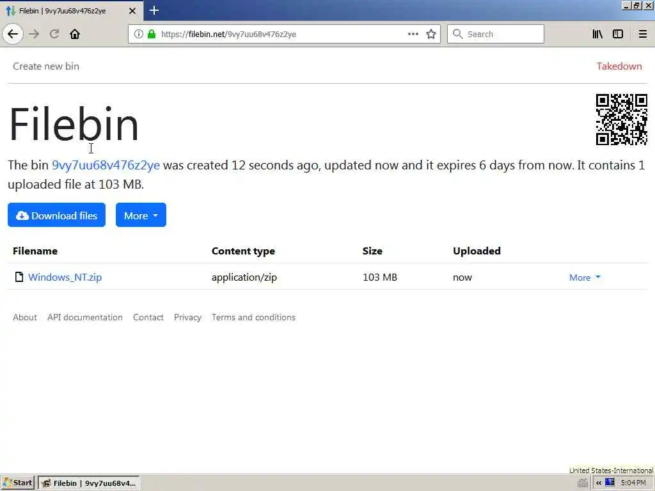
Task: Open Windows_NT.zip file link
Action: (65, 277)
